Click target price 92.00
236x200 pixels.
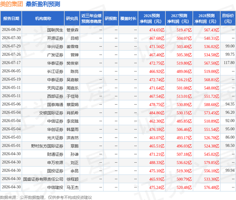tap(230, 121)
